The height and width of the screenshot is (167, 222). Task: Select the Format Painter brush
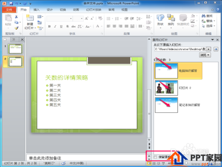16,28
